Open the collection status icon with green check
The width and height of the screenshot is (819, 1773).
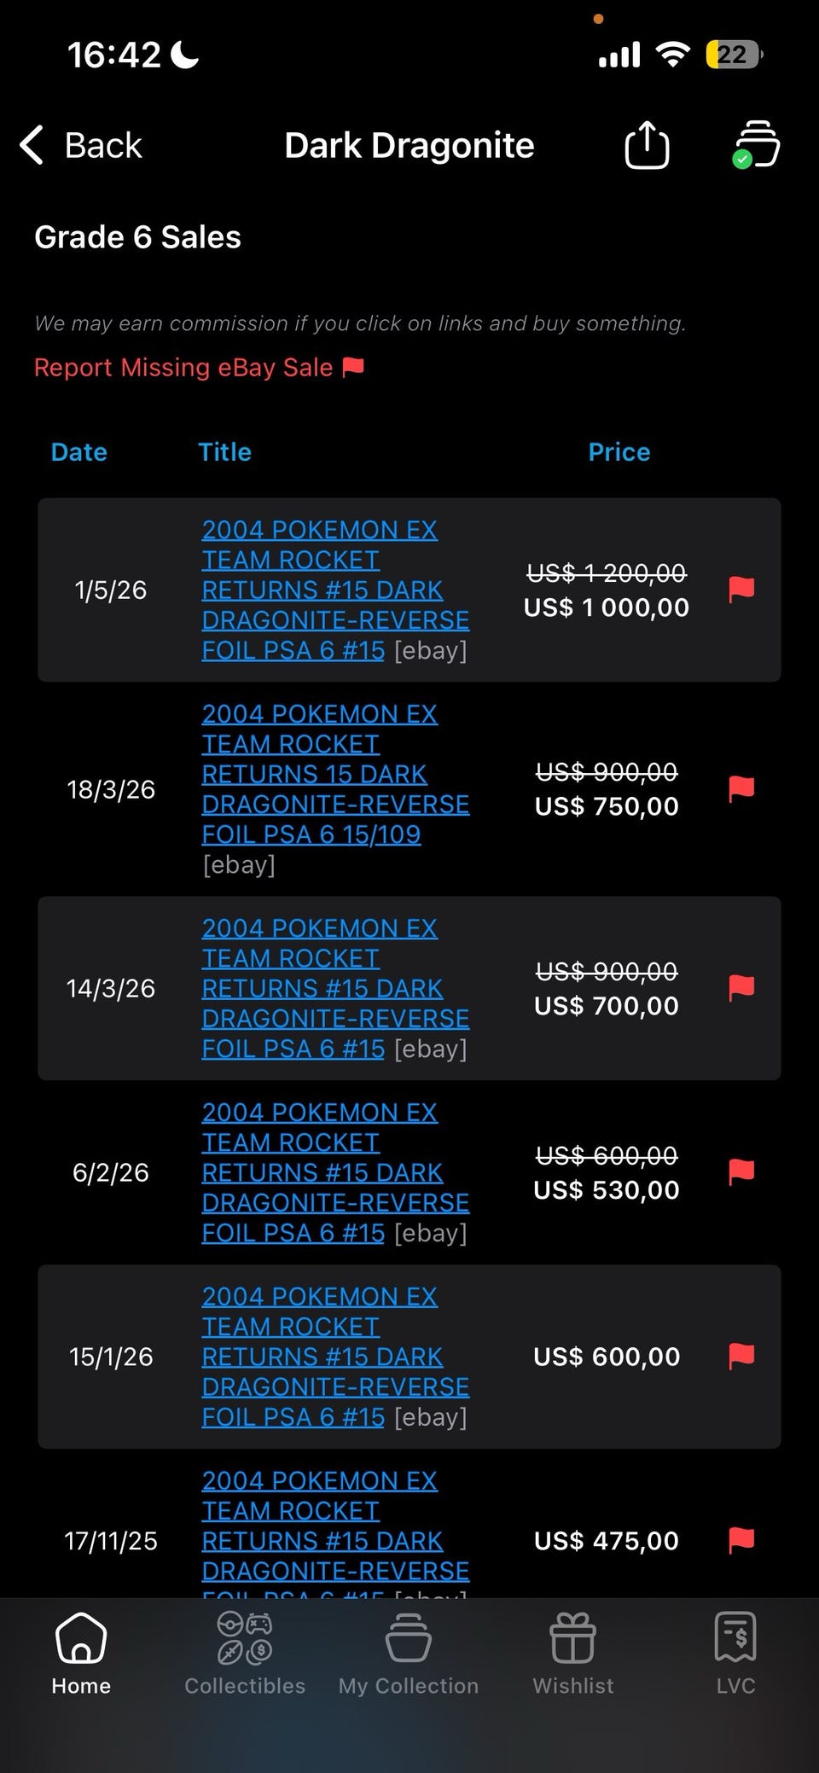tap(756, 145)
